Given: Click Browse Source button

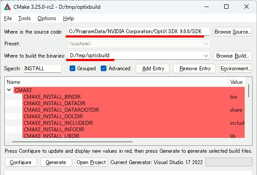Looking at the screenshot, I should tap(232, 32).
